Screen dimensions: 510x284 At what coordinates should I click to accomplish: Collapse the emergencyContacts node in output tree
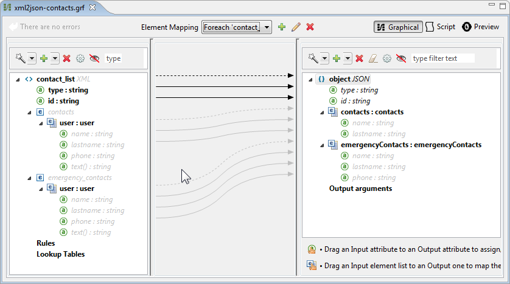click(321, 145)
